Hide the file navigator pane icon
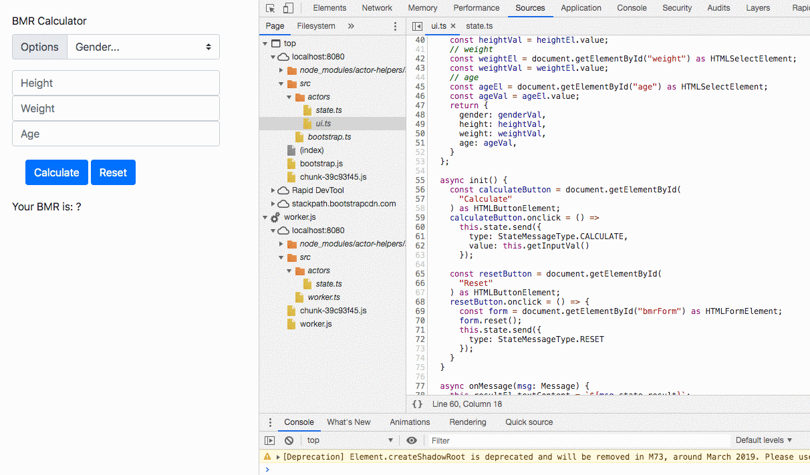Image resolution: width=810 pixels, height=475 pixels. (418, 26)
